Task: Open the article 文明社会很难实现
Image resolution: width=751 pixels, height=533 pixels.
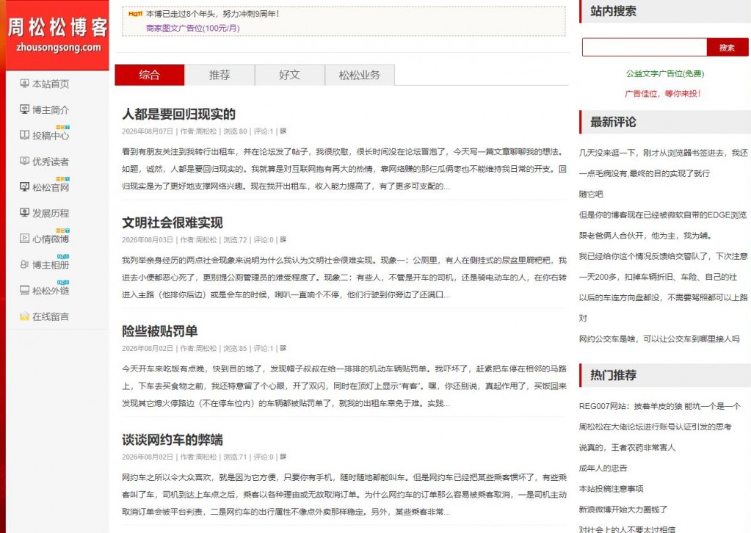Action: click(173, 222)
